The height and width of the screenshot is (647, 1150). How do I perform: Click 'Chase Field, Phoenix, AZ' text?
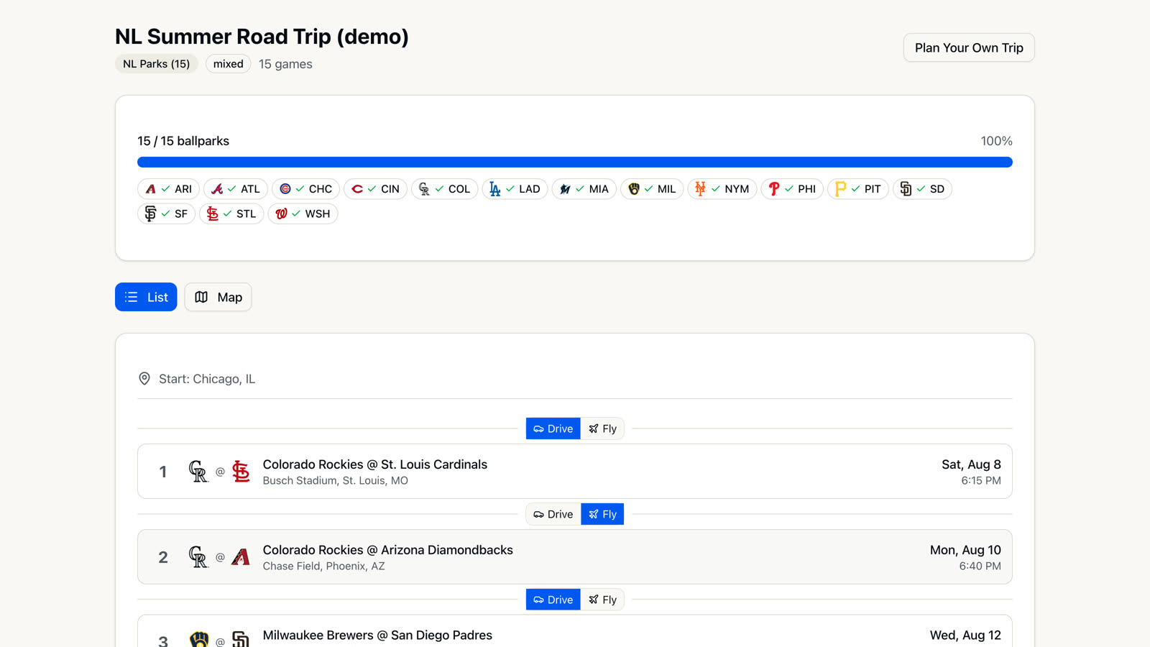(x=323, y=566)
